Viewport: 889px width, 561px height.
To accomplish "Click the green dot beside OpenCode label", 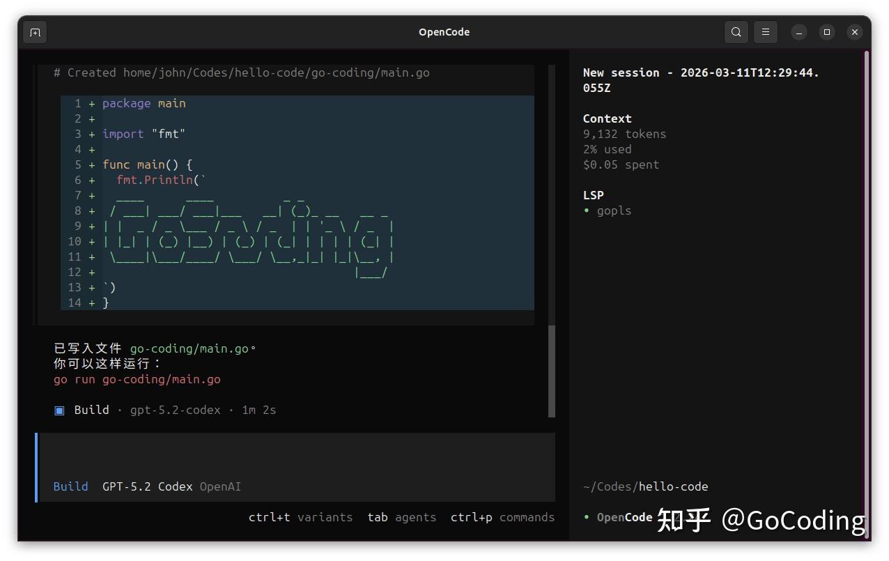I will point(587,517).
